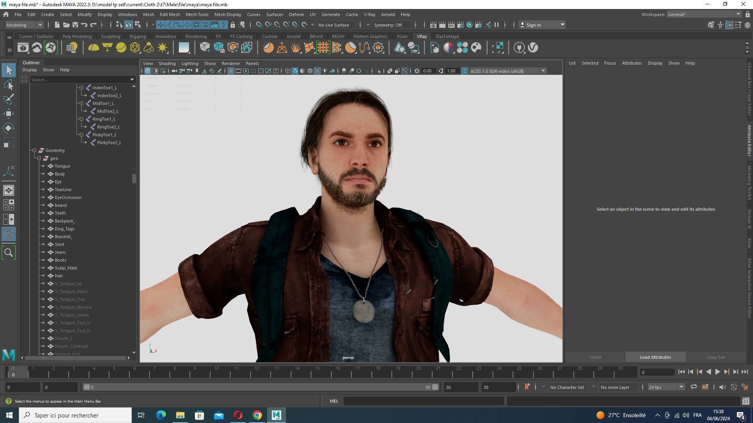Activate the Paint Selection tool
Screen dimensions: 753x423
(x=9, y=99)
